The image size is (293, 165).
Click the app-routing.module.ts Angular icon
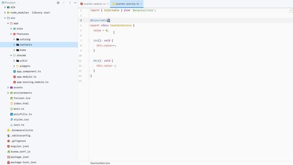(15, 82)
